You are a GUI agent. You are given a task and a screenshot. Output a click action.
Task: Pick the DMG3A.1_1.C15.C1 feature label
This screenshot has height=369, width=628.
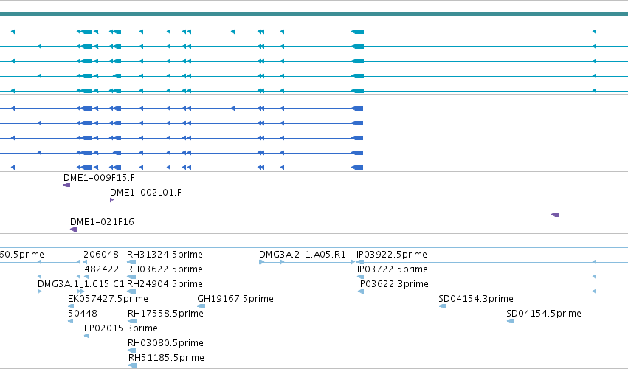[81, 284]
